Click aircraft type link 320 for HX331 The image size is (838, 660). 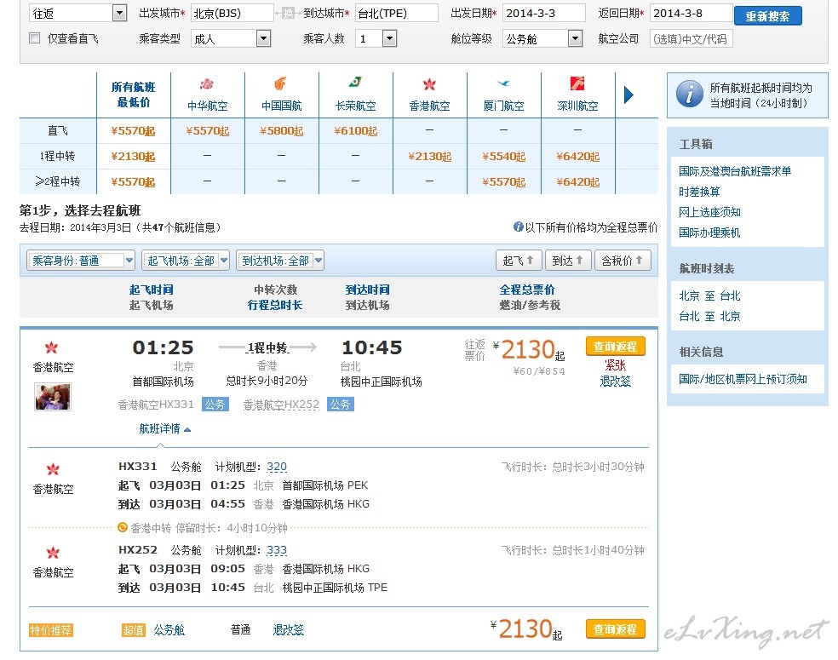tap(276, 467)
